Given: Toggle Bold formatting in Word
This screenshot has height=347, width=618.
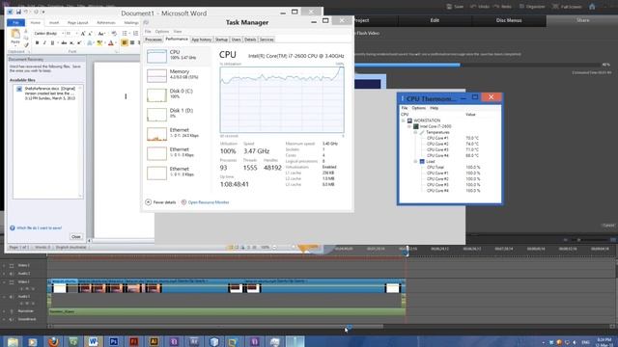Looking at the screenshot, I should pyautogui.click(x=37, y=42).
